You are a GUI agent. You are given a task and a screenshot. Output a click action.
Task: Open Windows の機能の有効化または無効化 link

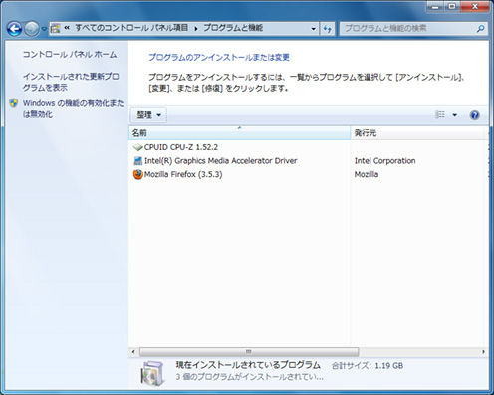tap(73, 108)
